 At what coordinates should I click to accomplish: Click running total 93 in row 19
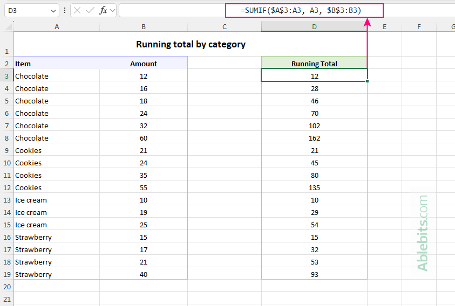314,274
